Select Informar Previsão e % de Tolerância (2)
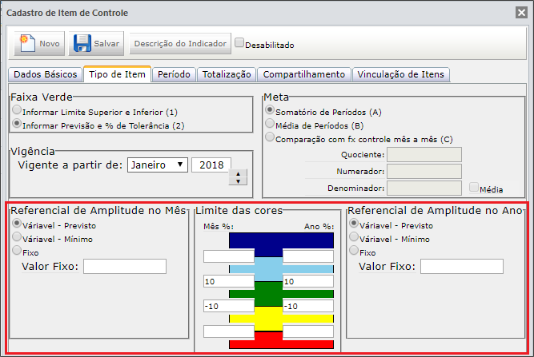 (17, 123)
